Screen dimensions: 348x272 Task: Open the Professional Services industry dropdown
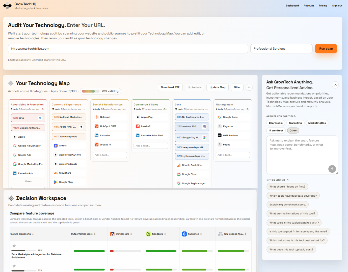point(281,49)
